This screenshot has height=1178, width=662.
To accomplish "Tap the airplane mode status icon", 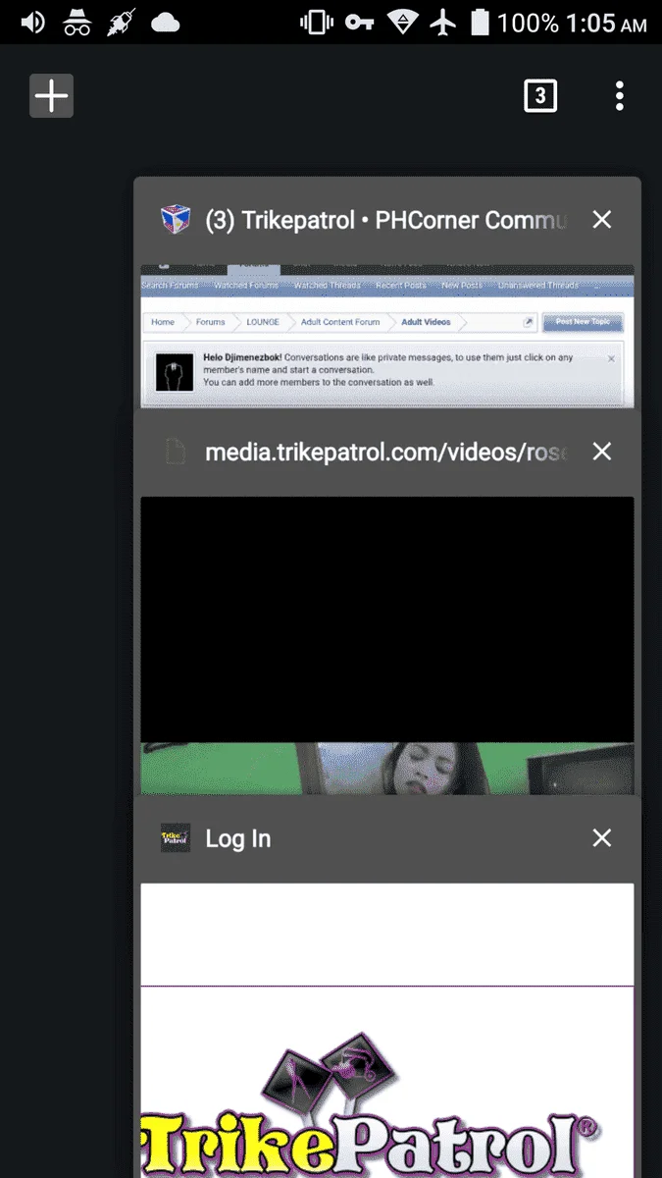I will 444,22.
